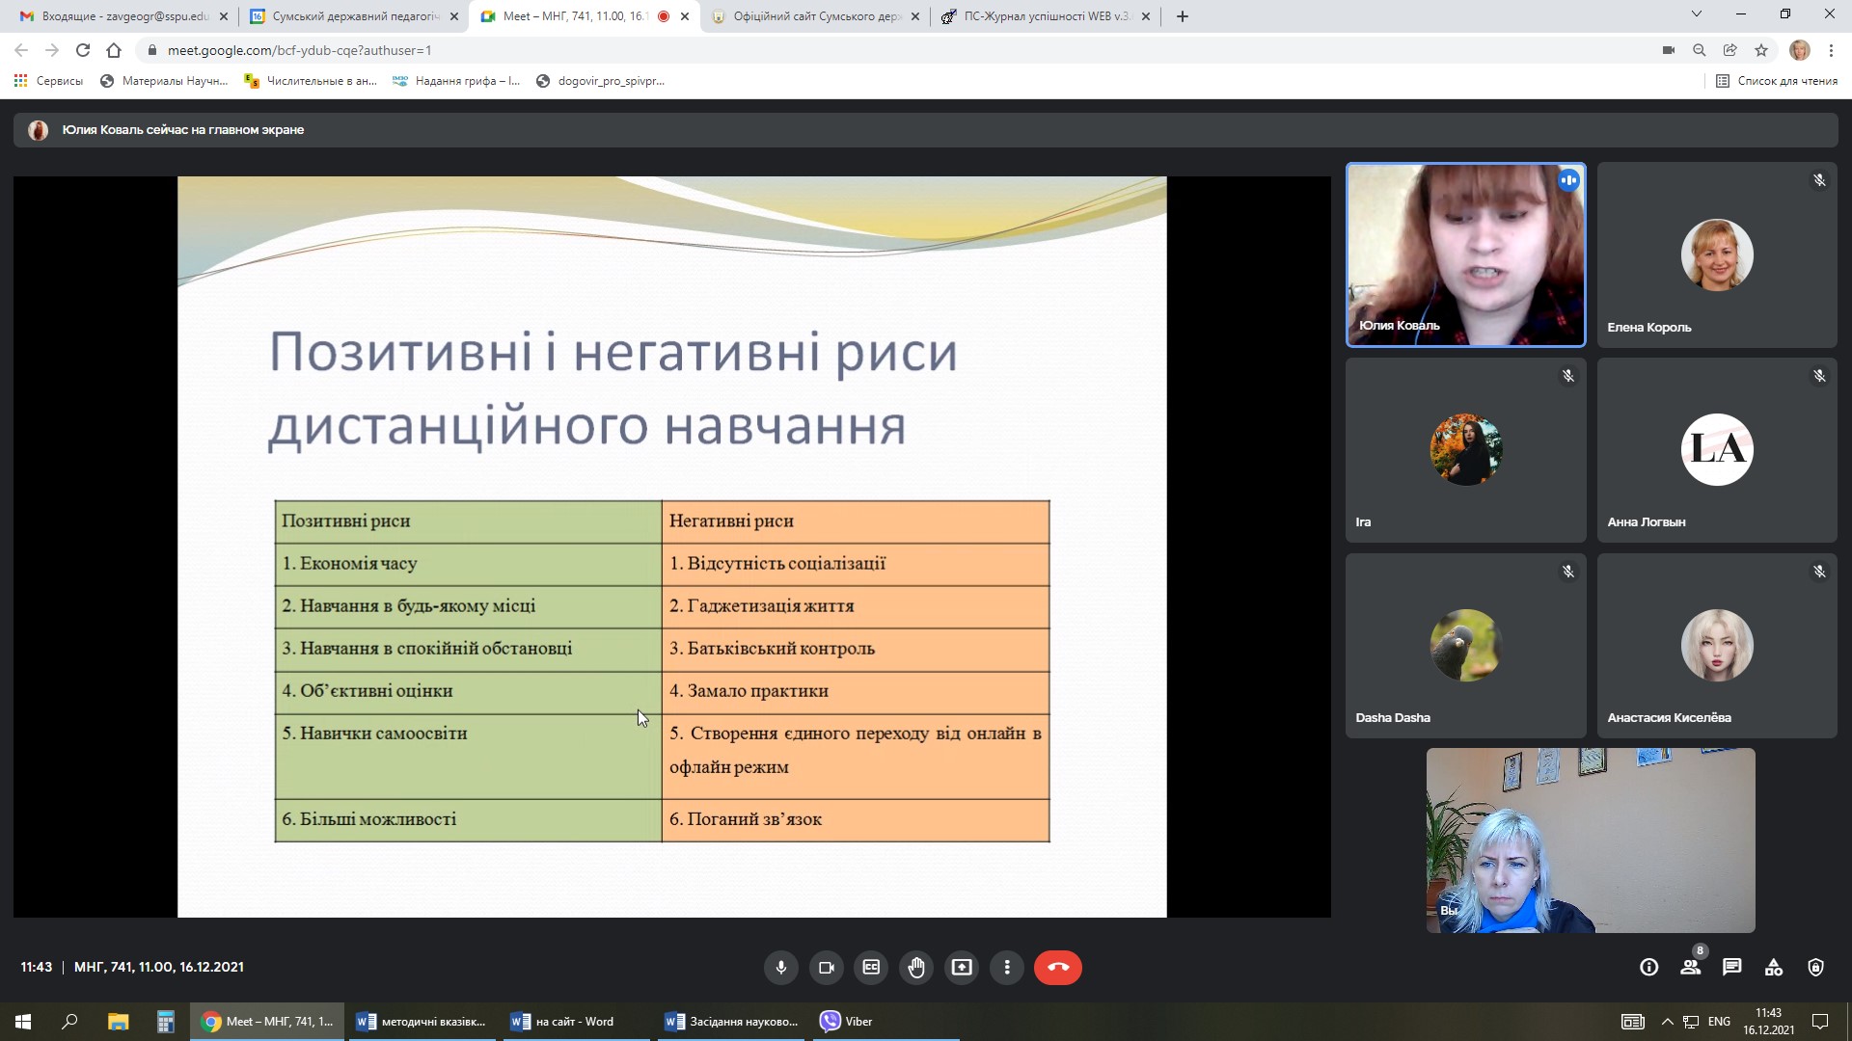Click the present screen icon
The height and width of the screenshot is (1041, 1852).
point(962,967)
